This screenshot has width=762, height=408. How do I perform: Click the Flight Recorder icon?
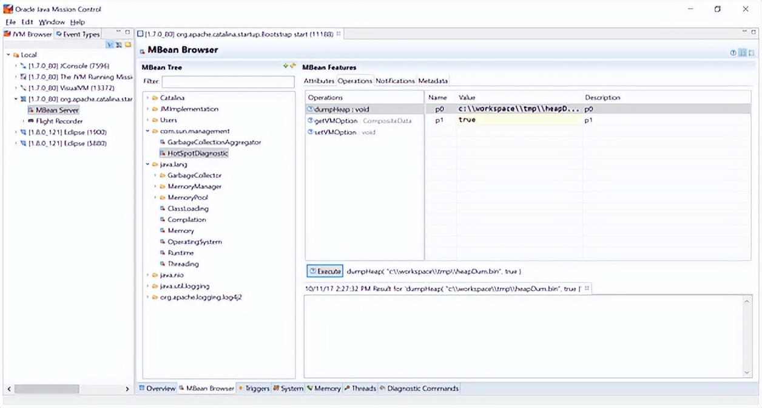[30, 121]
